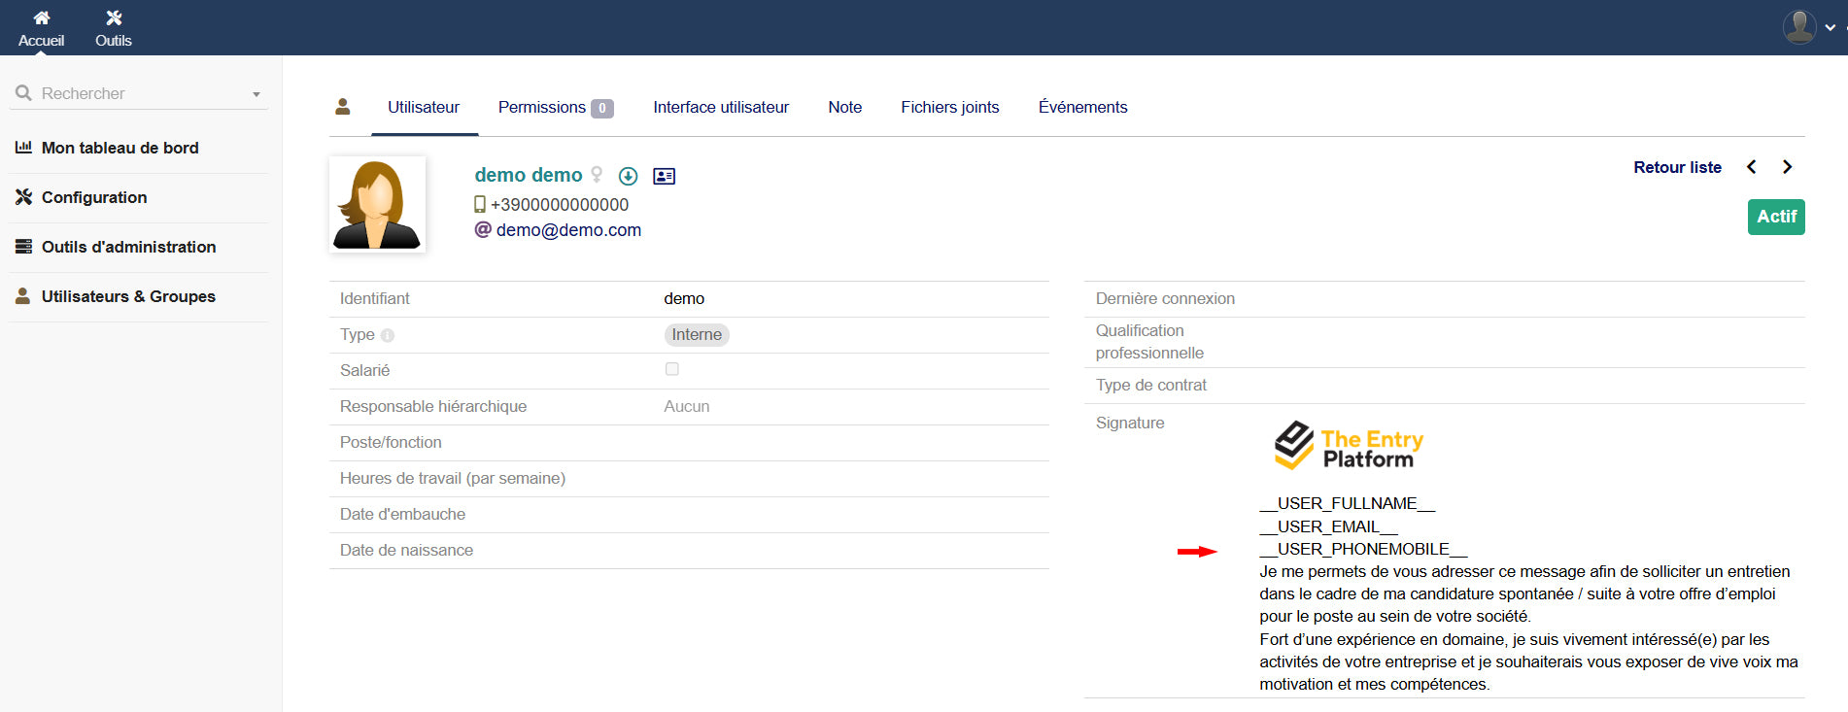Image resolution: width=1848 pixels, height=712 pixels.
Task: Go to previous user with left chevron
Action: tap(1752, 167)
